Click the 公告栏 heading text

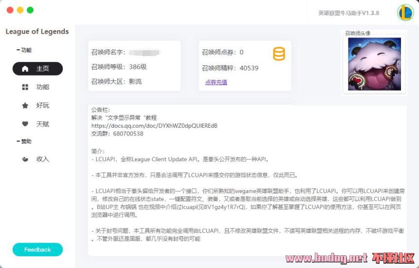(100, 110)
